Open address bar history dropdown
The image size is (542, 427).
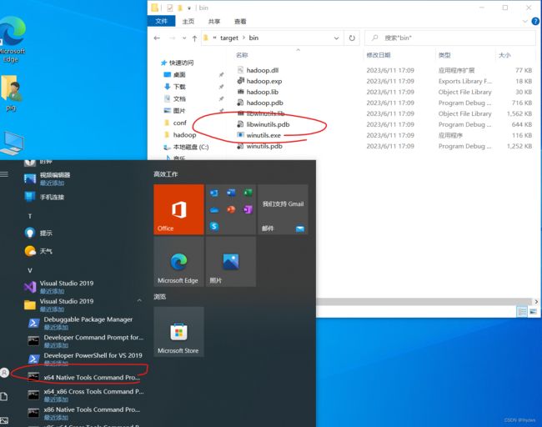(x=336, y=38)
